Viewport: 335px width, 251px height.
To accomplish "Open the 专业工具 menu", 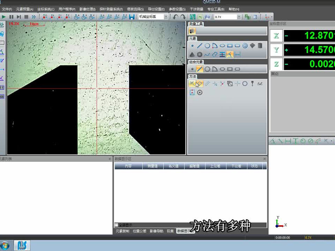I will point(216,9).
